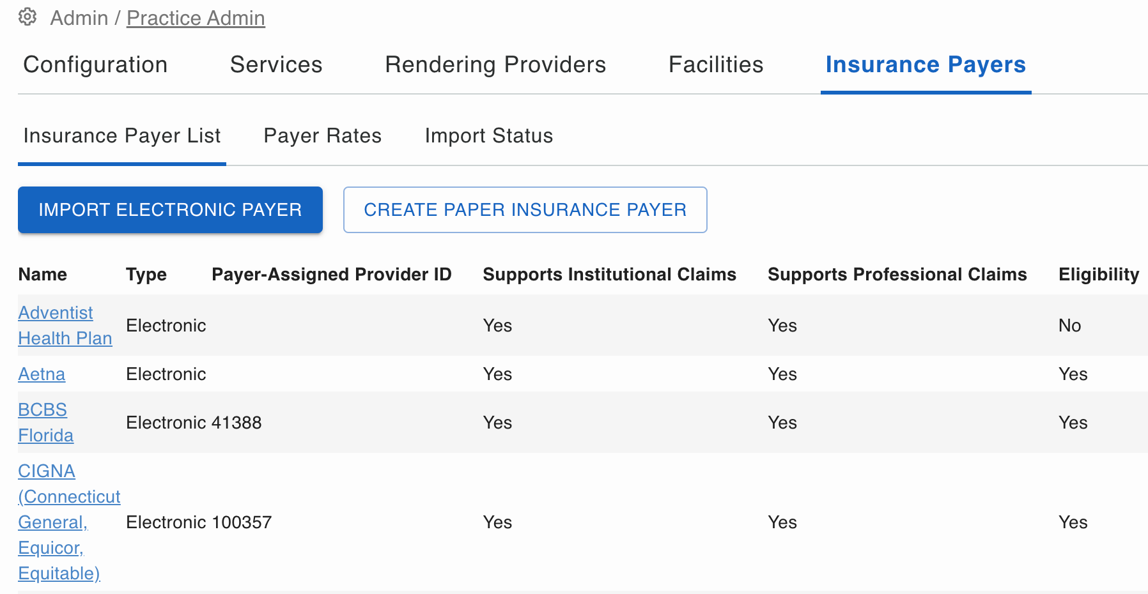Image resolution: width=1148 pixels, height=594 pixels.
Task: Click Aetna's Eligibility Yes value
Action: [1073, 374]
